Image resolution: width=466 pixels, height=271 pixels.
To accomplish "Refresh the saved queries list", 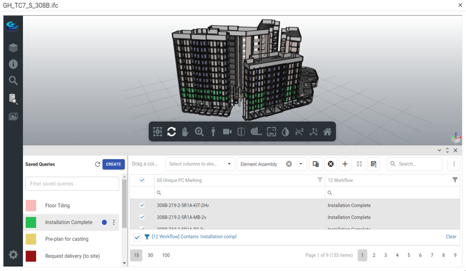I will point(97,164).
